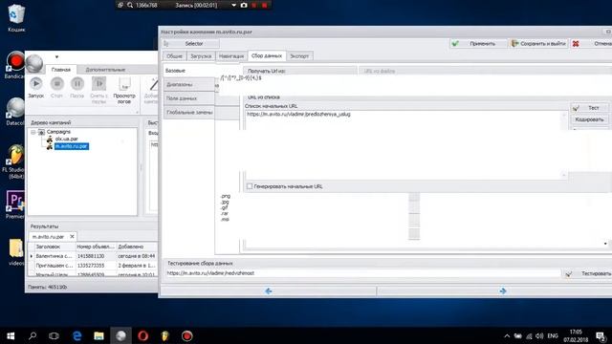Click the Кодировать button
Image resolution: width=612 pixels, height=344 pixels.
589,119
